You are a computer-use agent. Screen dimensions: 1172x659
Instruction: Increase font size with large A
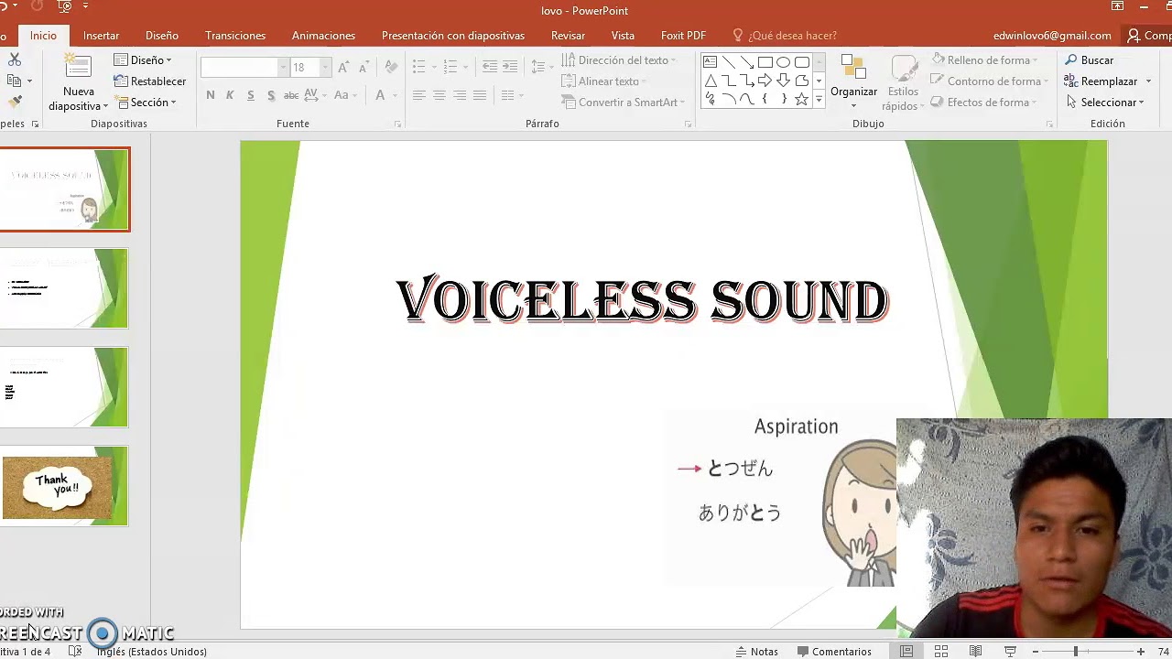343,68
